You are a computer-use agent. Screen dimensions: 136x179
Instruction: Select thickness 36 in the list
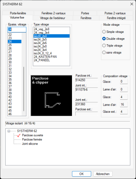coord(15,83)
